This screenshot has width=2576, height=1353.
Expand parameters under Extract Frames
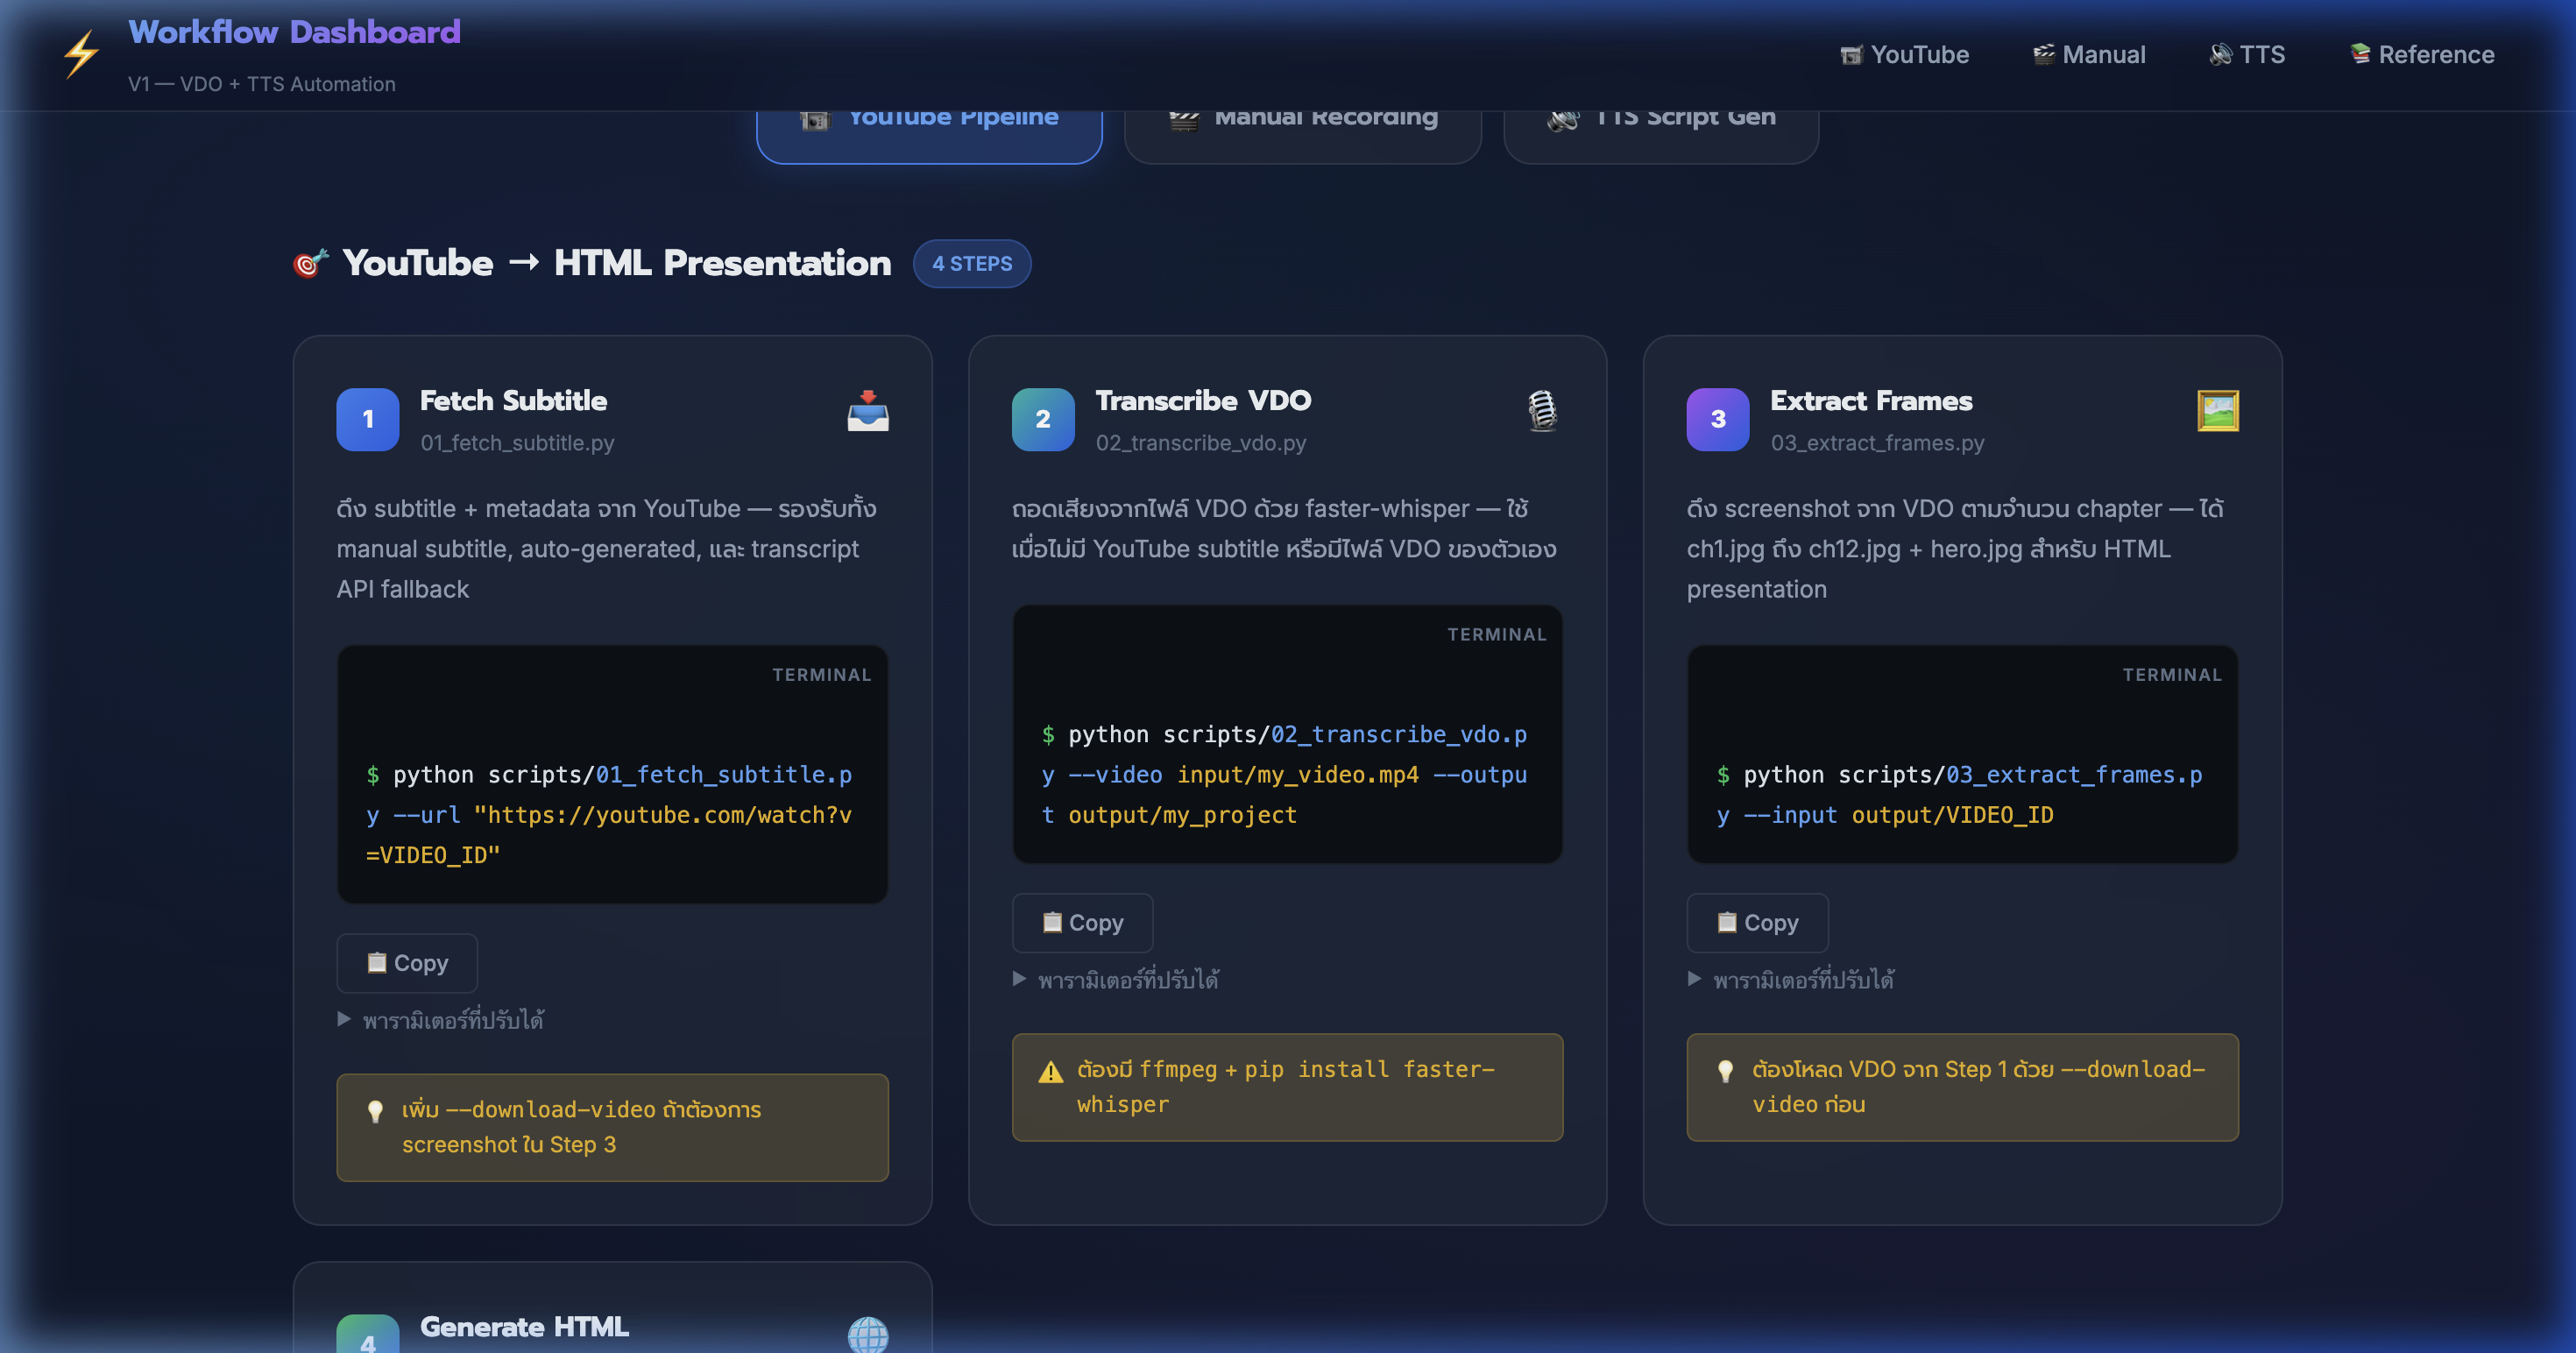pos(1791,980)
